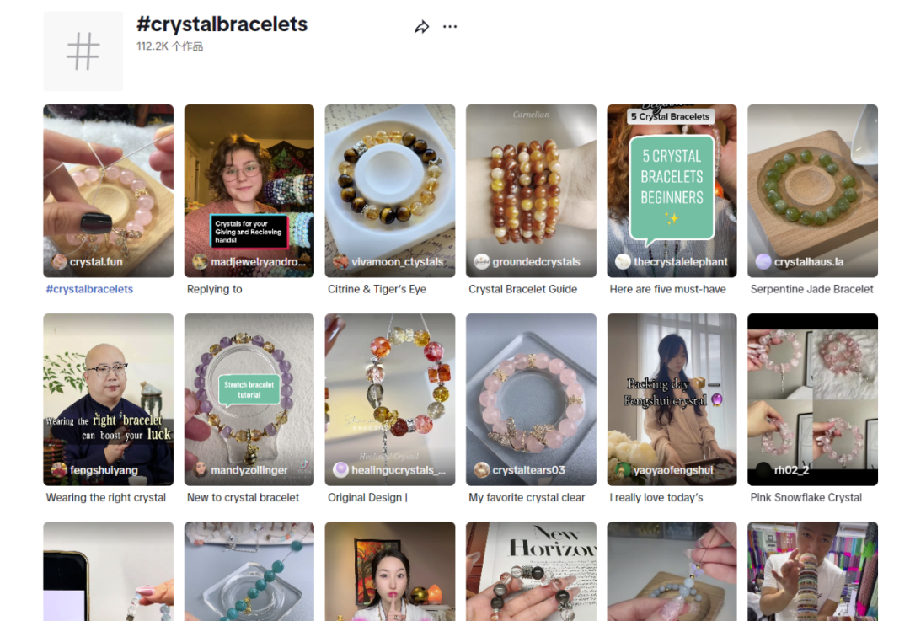910x621 pixels.
Task: Open thecrystalelephant avatar icon
Action: tap(623, 262)
